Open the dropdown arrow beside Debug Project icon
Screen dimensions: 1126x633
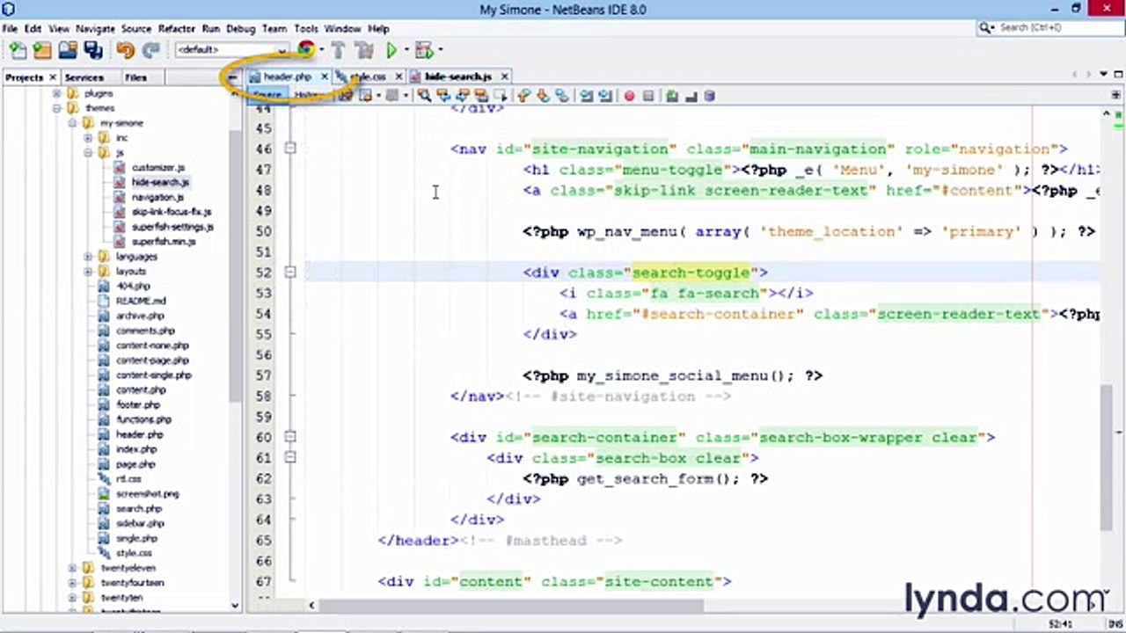coord(440,50)
